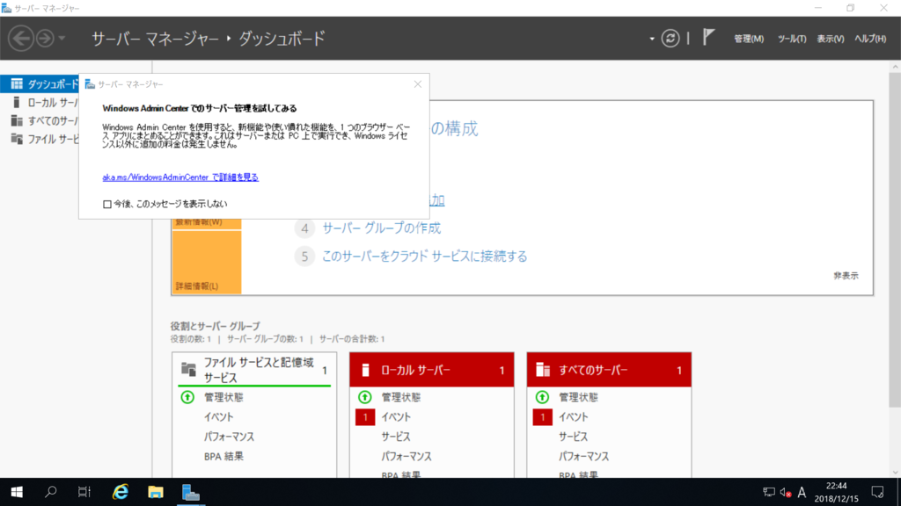Screen dimensions: 901x506
Task: Open BPA 結果 in file services tile
Action: [x=223, y=456]
